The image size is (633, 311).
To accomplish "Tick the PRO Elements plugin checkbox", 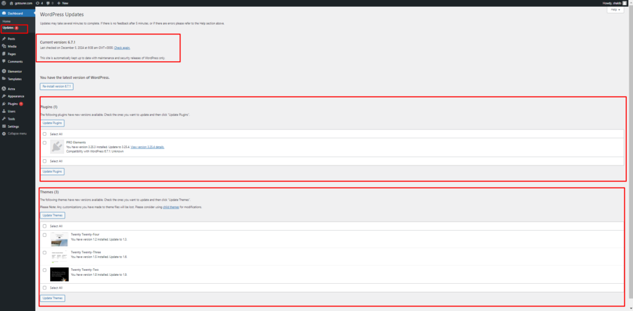I will coord(45,143).
